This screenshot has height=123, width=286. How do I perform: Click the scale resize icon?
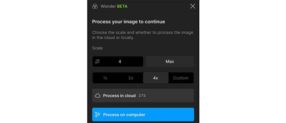(97, 61)
